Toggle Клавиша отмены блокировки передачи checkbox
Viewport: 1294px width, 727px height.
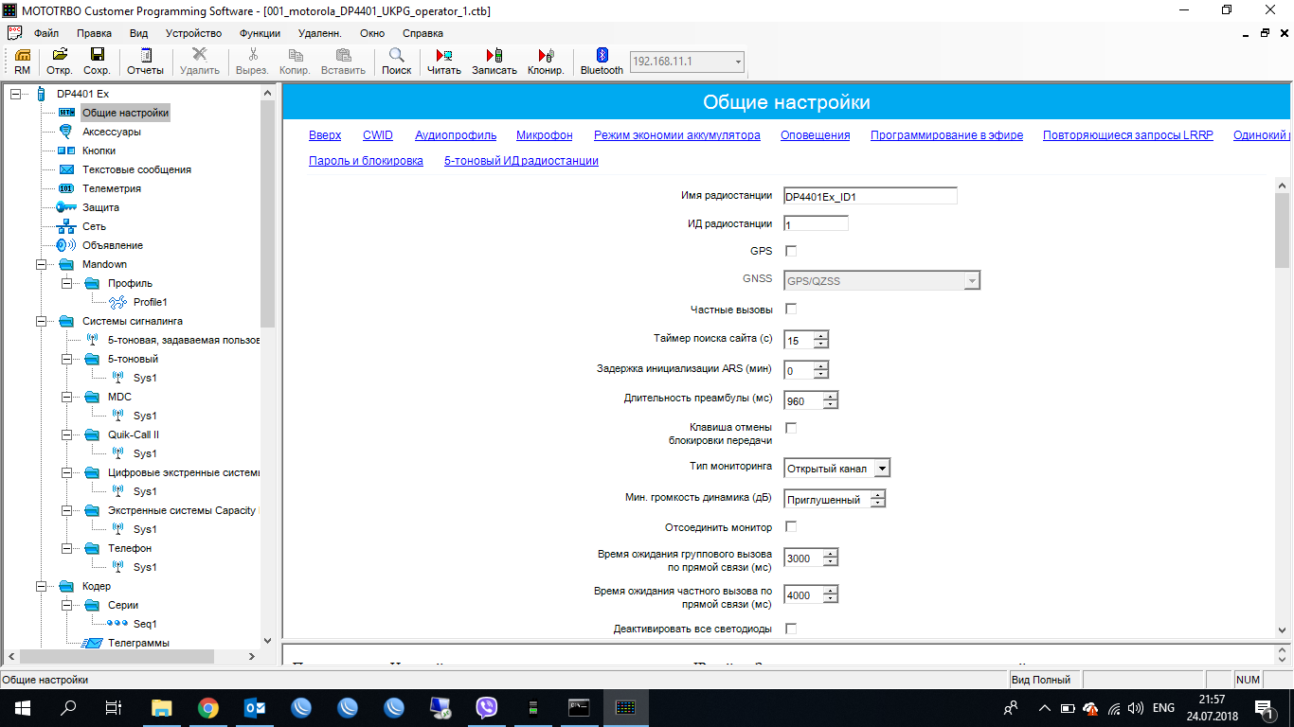click(x=791, y=428)
